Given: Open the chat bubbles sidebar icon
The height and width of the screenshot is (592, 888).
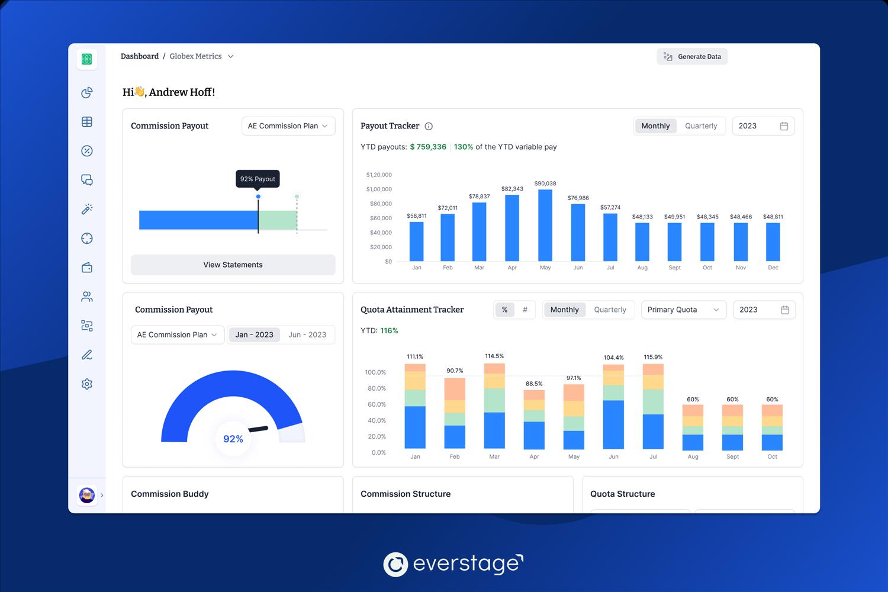Looking at the screenshot, I should pos(87,180).
